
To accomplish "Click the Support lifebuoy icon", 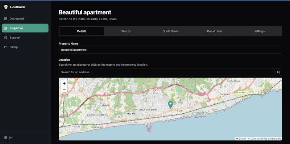I will click(x=6, y=38).
